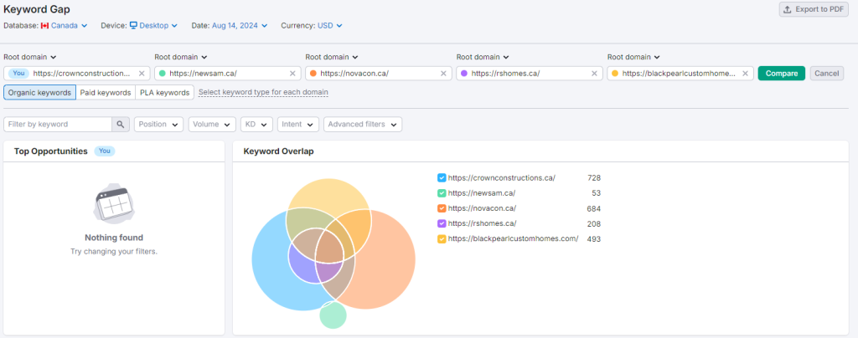858x338 pixels.
Task: Uncheck the rshomes.ca legend checkbox
Action: [x=442, y=223]
